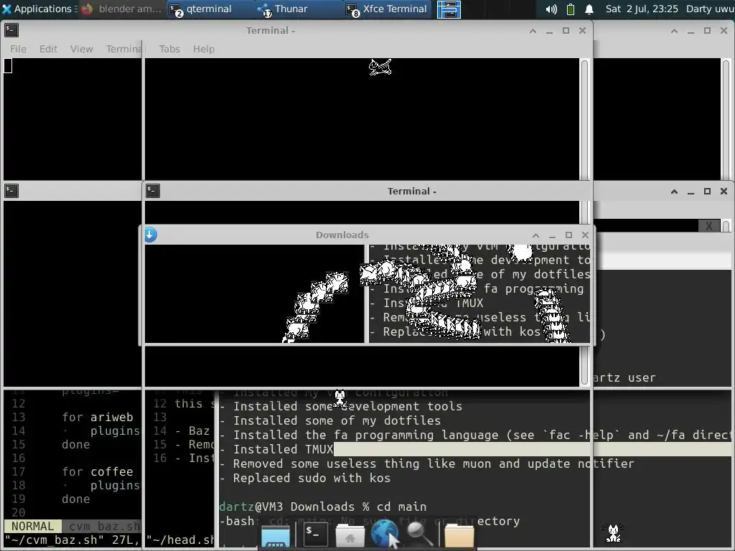Click the terminal icon in top Terminal titlebar
This screenshot has width=735, height=551.
click(x=11, y=30)
